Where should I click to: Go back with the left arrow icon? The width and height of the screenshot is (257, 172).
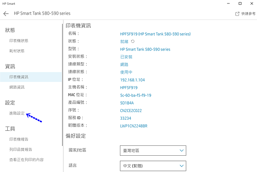pos(6,13)
